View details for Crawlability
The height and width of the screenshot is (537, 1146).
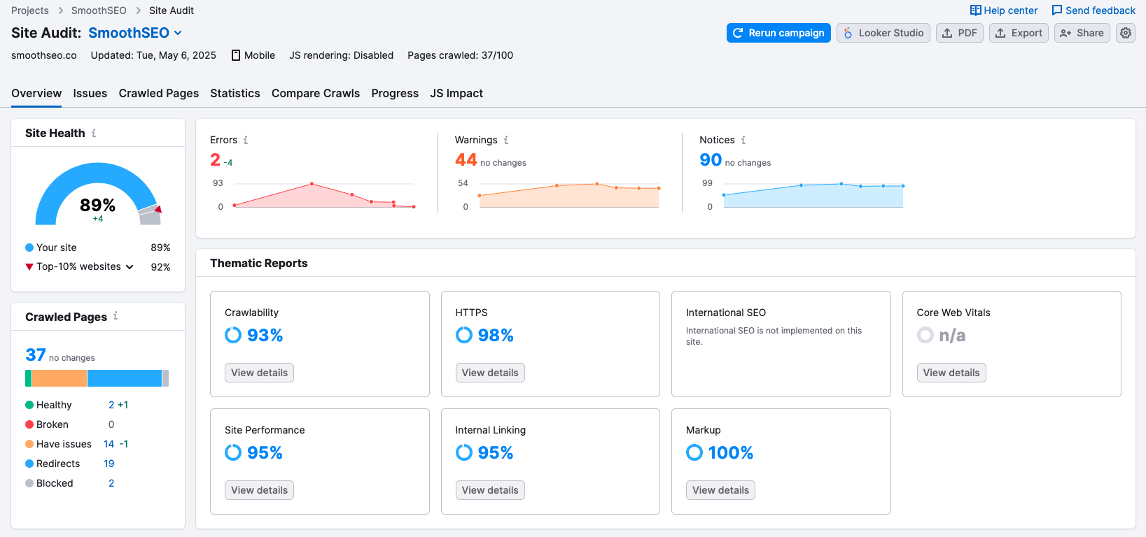point(259,373)
